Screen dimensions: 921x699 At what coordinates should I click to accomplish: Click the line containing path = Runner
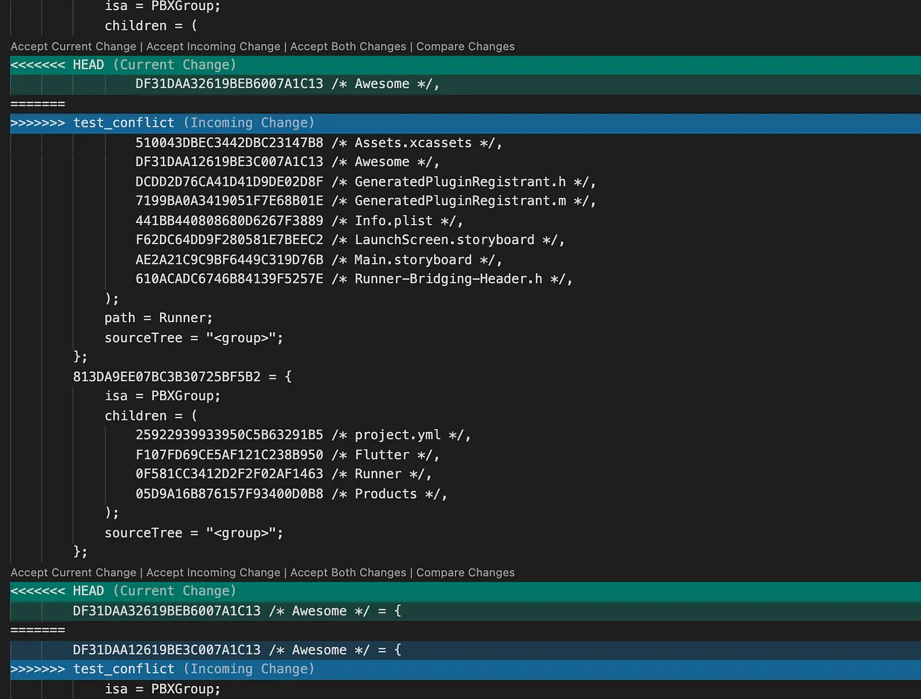click(158, 317)
